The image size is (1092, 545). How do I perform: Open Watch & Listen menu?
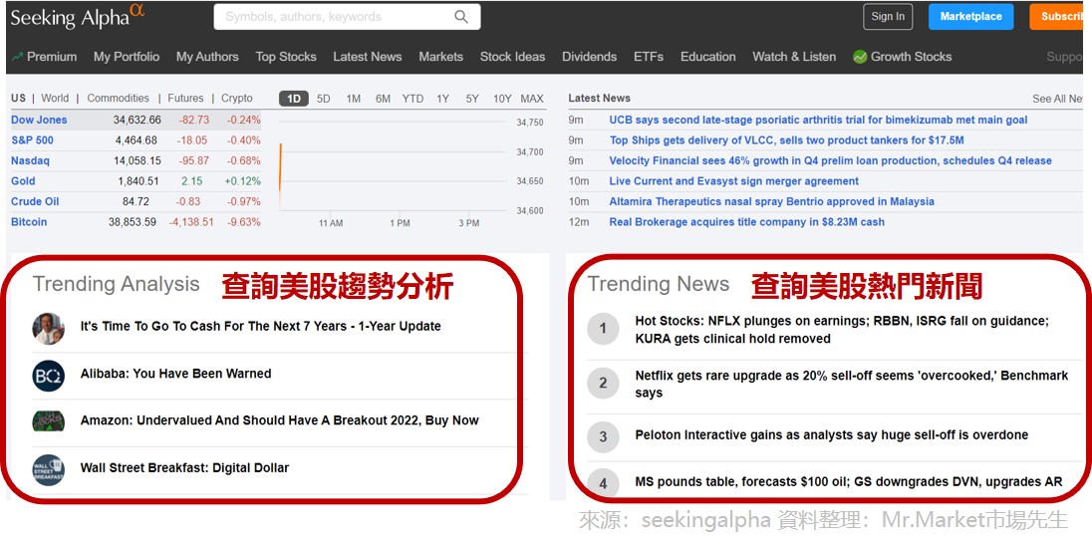[x=794, y=57]
